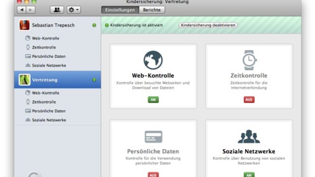Open the Persönliche Daten card heading
315x177 pixels.
[x=153, y=151]
